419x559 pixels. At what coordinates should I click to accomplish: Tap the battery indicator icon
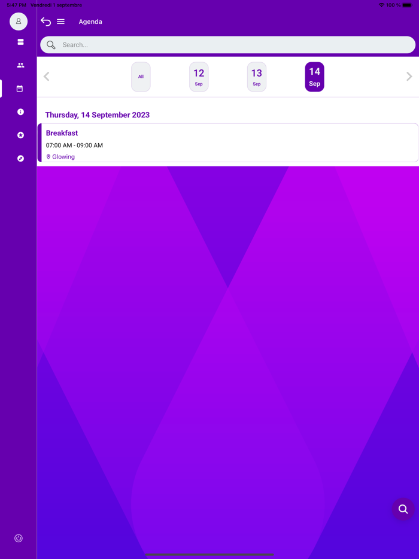[x=407, y=5]
